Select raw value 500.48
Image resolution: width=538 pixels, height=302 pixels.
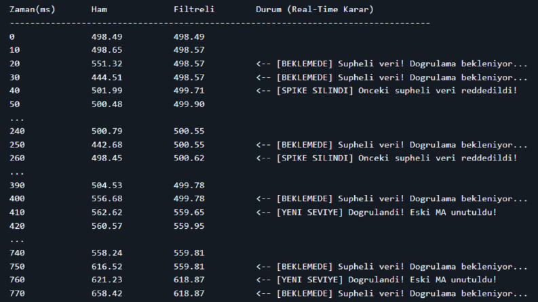pos(107,104)
